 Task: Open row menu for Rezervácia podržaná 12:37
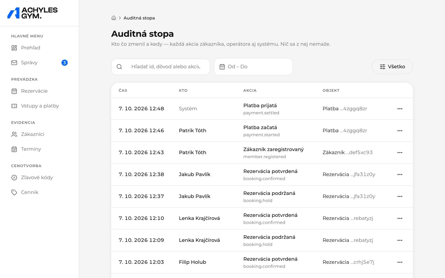(x=400, y=196)
